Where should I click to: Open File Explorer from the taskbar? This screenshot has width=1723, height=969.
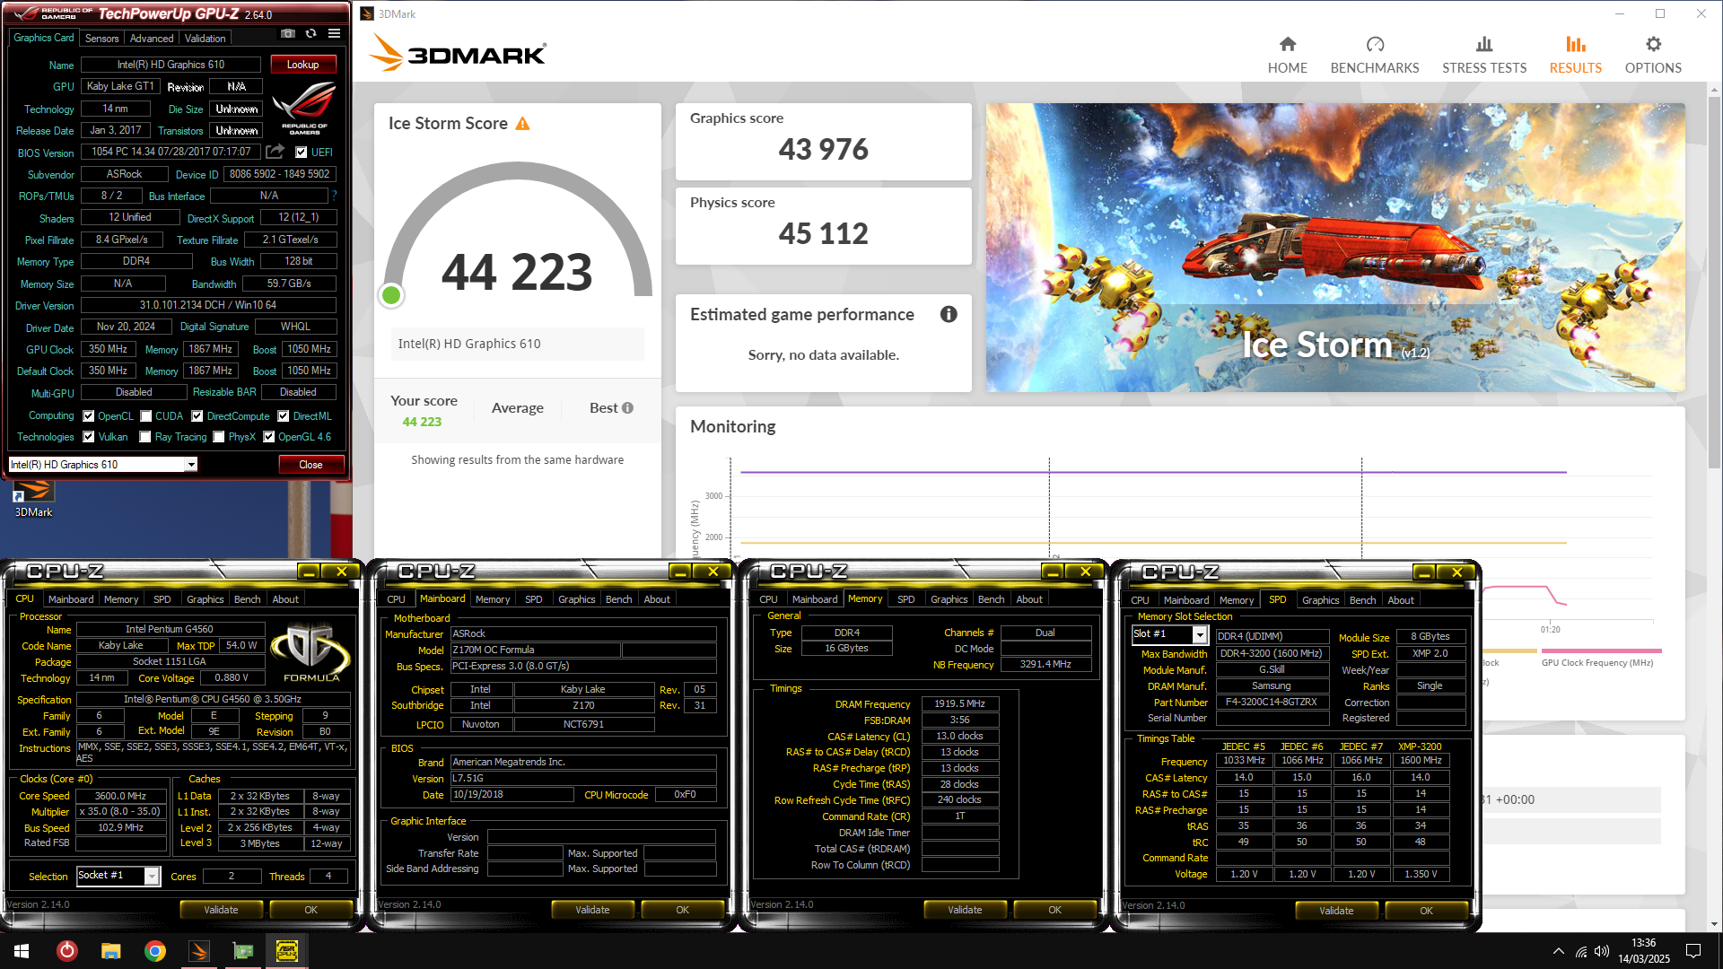point(111,951)
